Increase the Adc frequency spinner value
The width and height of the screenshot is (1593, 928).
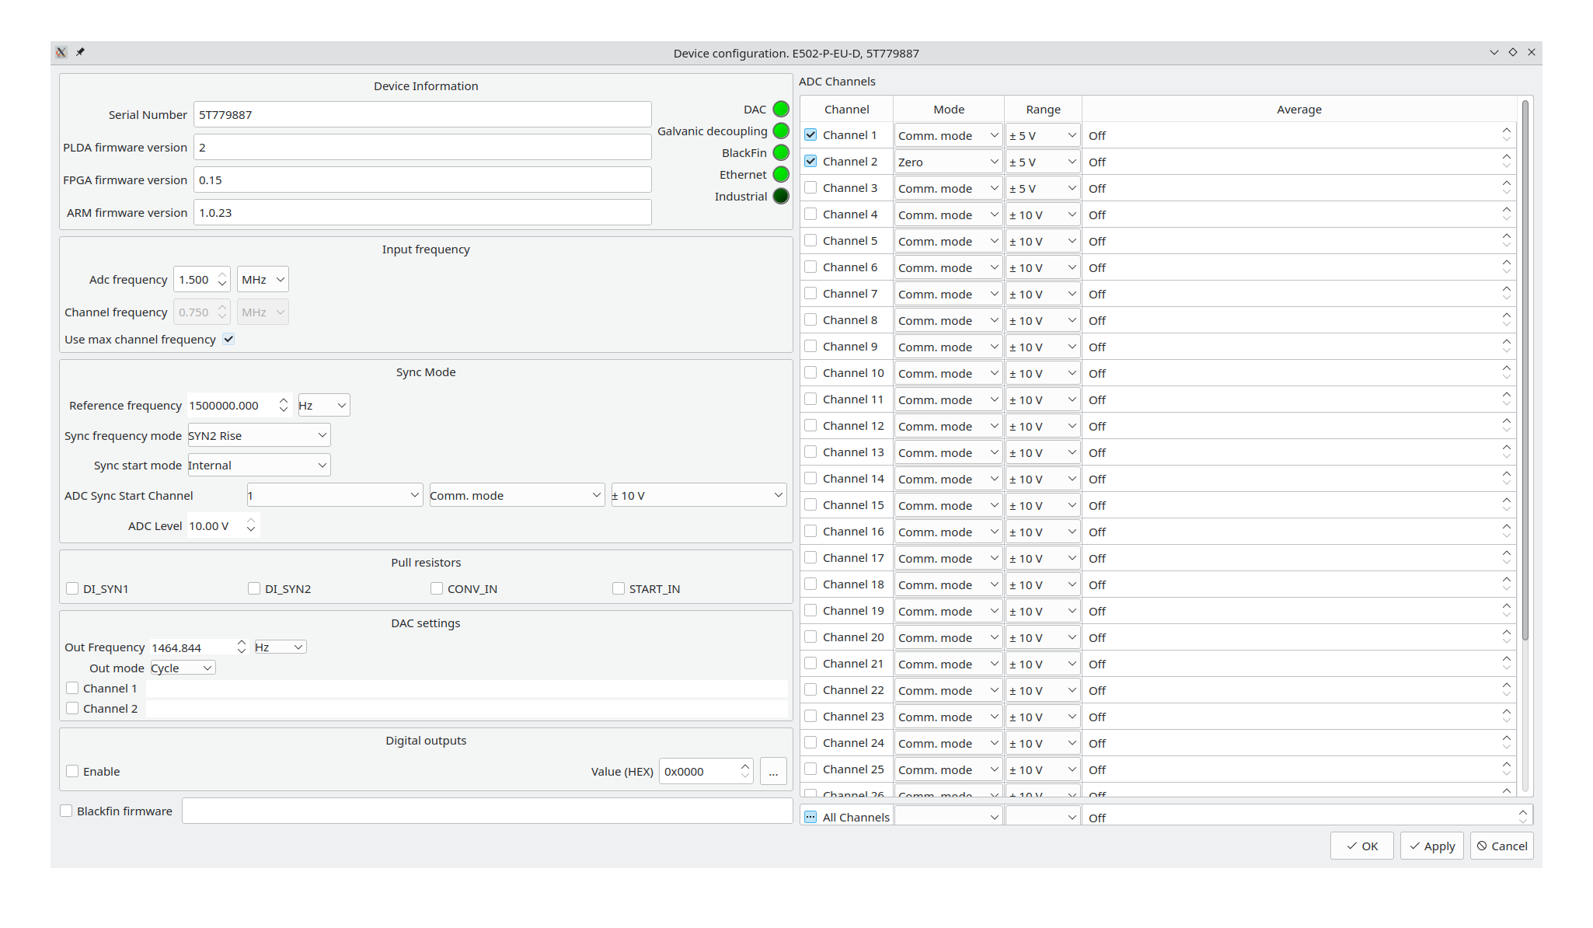click(222, 274)
